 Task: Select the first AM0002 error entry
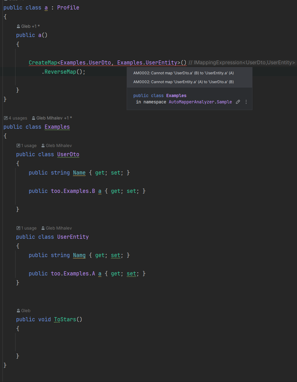(183, 73)
